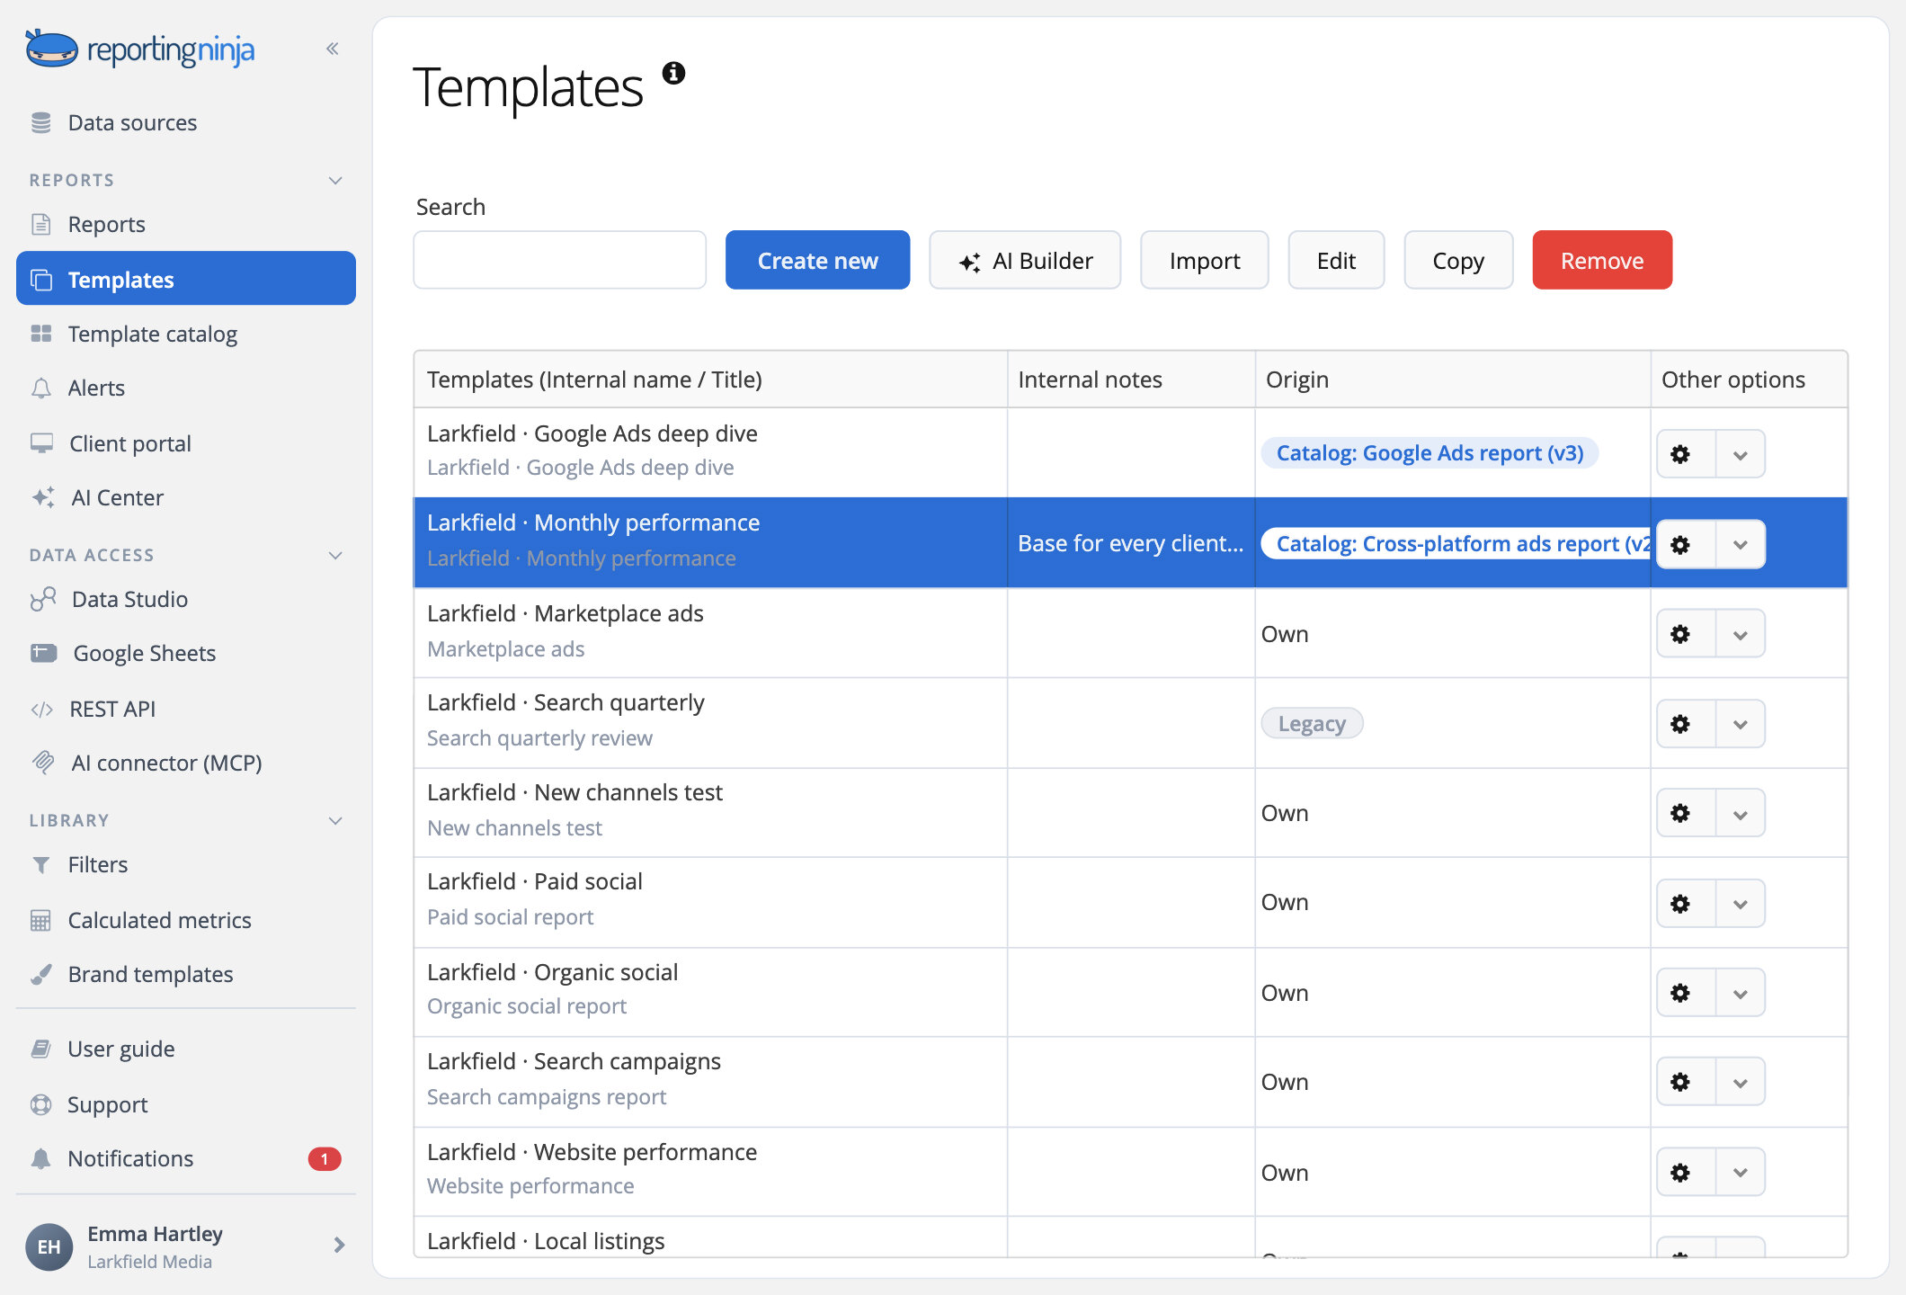Open gear settings for Search campaigns row

[1680, 1082]
